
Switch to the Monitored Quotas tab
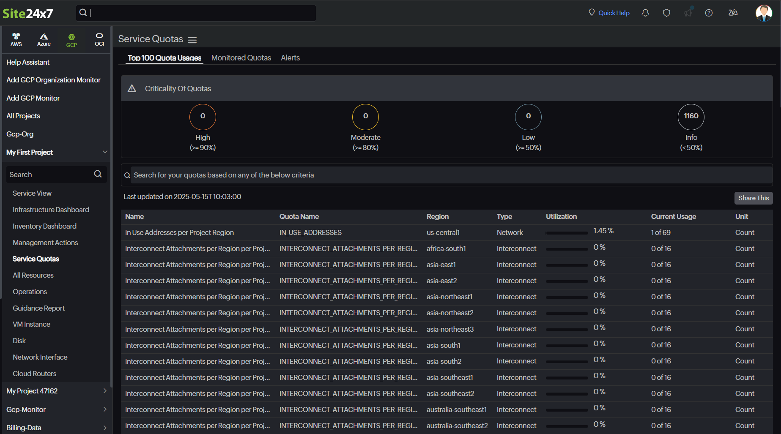tap(241, 58)
